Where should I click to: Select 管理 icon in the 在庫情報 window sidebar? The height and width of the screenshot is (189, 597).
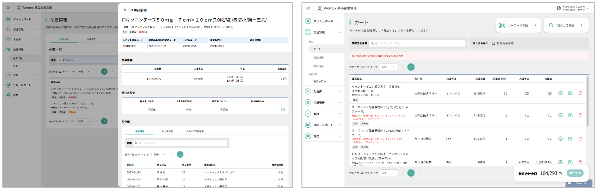click(x=8, y=75)
